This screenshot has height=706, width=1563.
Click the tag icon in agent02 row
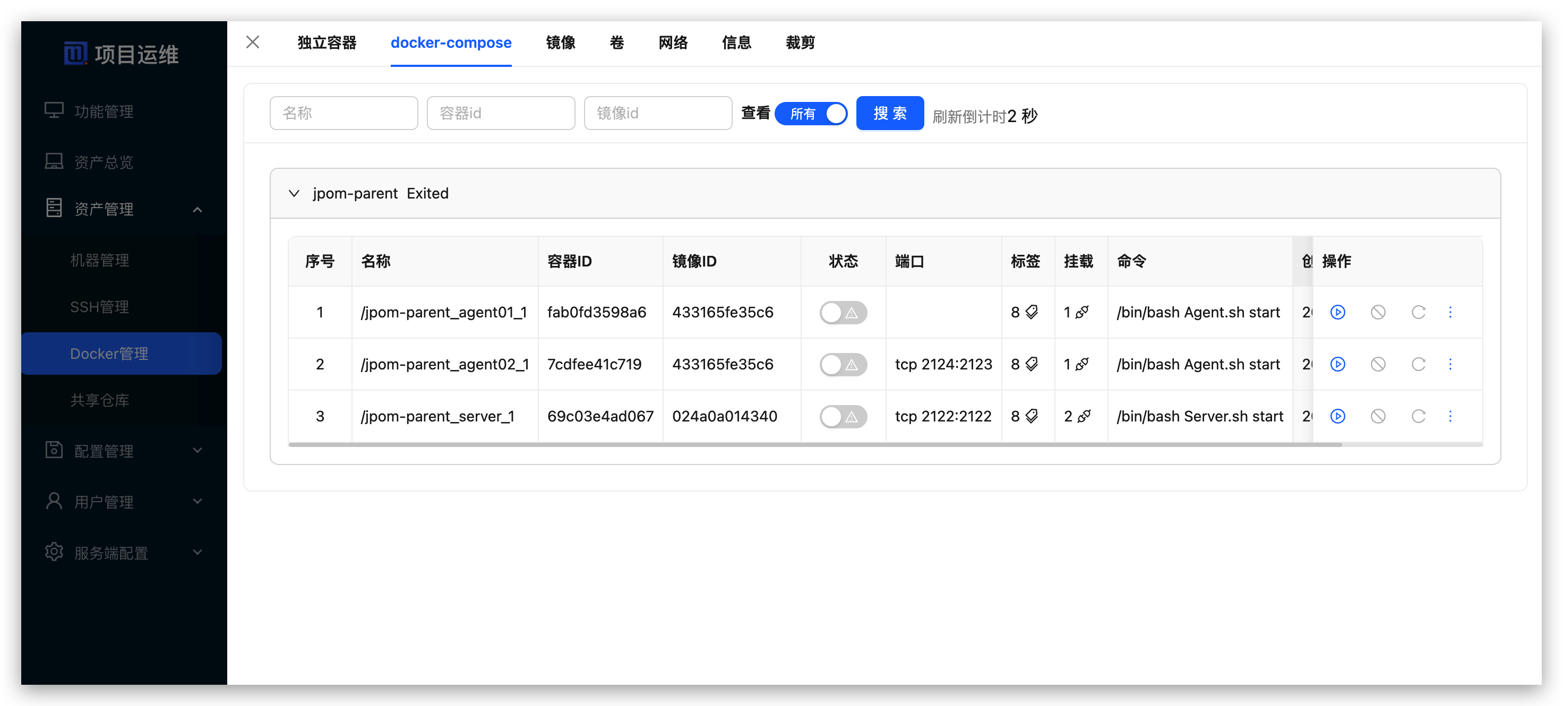pyautogui.click(x=1032, y=365)
